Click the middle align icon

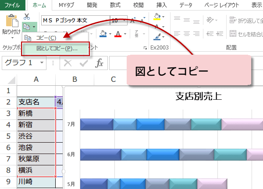(x=187, y=20)
